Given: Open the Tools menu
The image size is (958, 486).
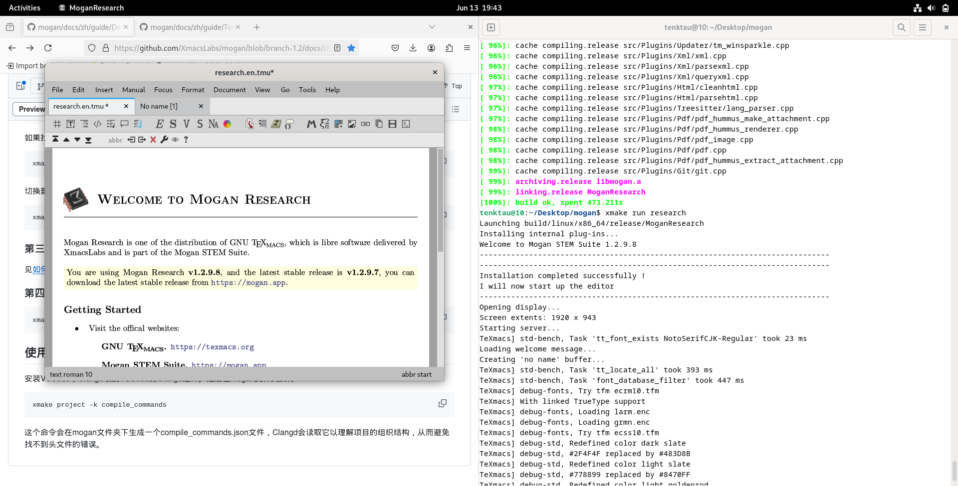Looking at the screenshot, I should click(x=307, y=90).
